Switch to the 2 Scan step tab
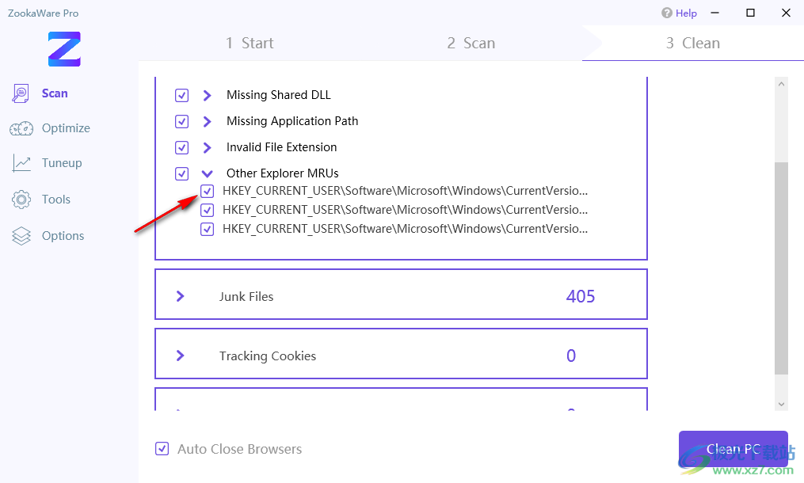 coord(471,44)
